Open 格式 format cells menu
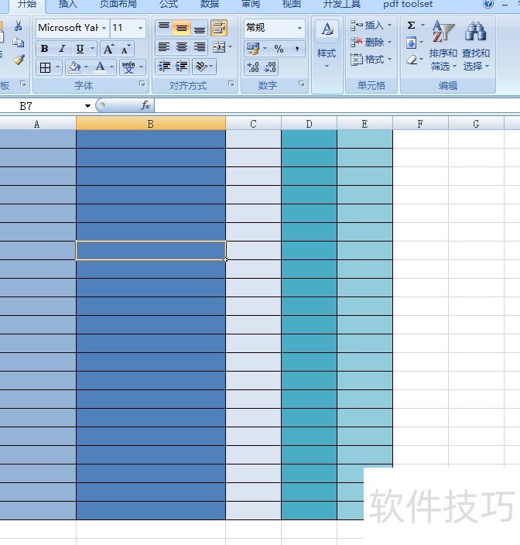The image size is (520, 545). tap(371, 60)
